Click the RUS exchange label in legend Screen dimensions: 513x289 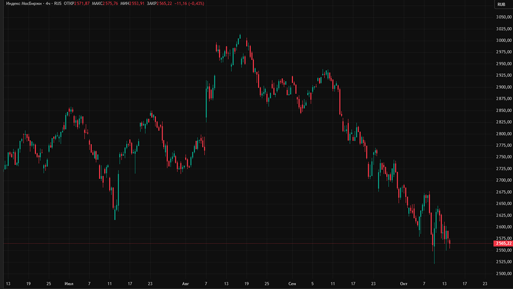57,4
